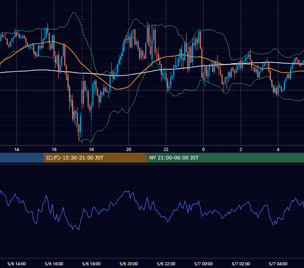304x268 pixels.
Task: Click the '16' hour label on price chart axis
Action: [x=54, y=150]
